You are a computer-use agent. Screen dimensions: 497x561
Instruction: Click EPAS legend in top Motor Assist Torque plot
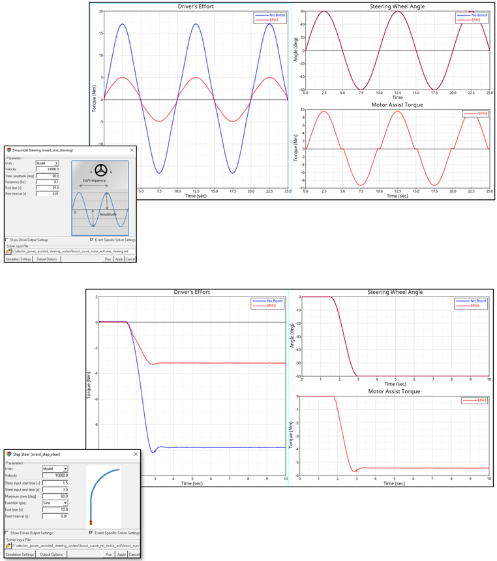[475, 114]
